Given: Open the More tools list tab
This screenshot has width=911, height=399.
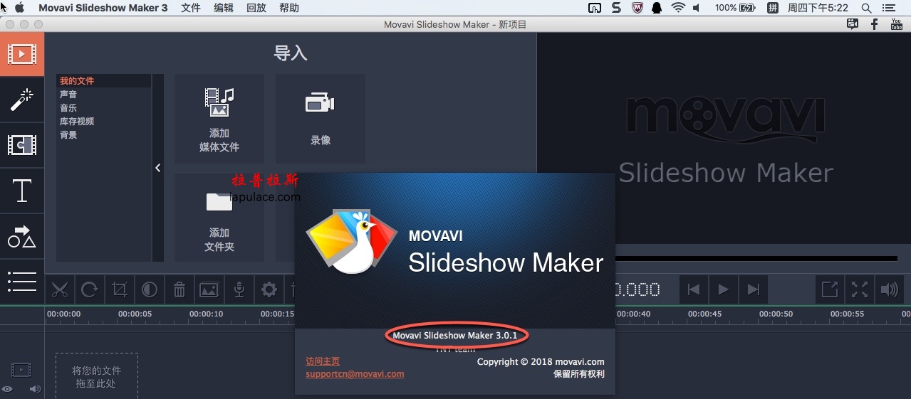Looking at the screenshot, I should pos(22,281).
